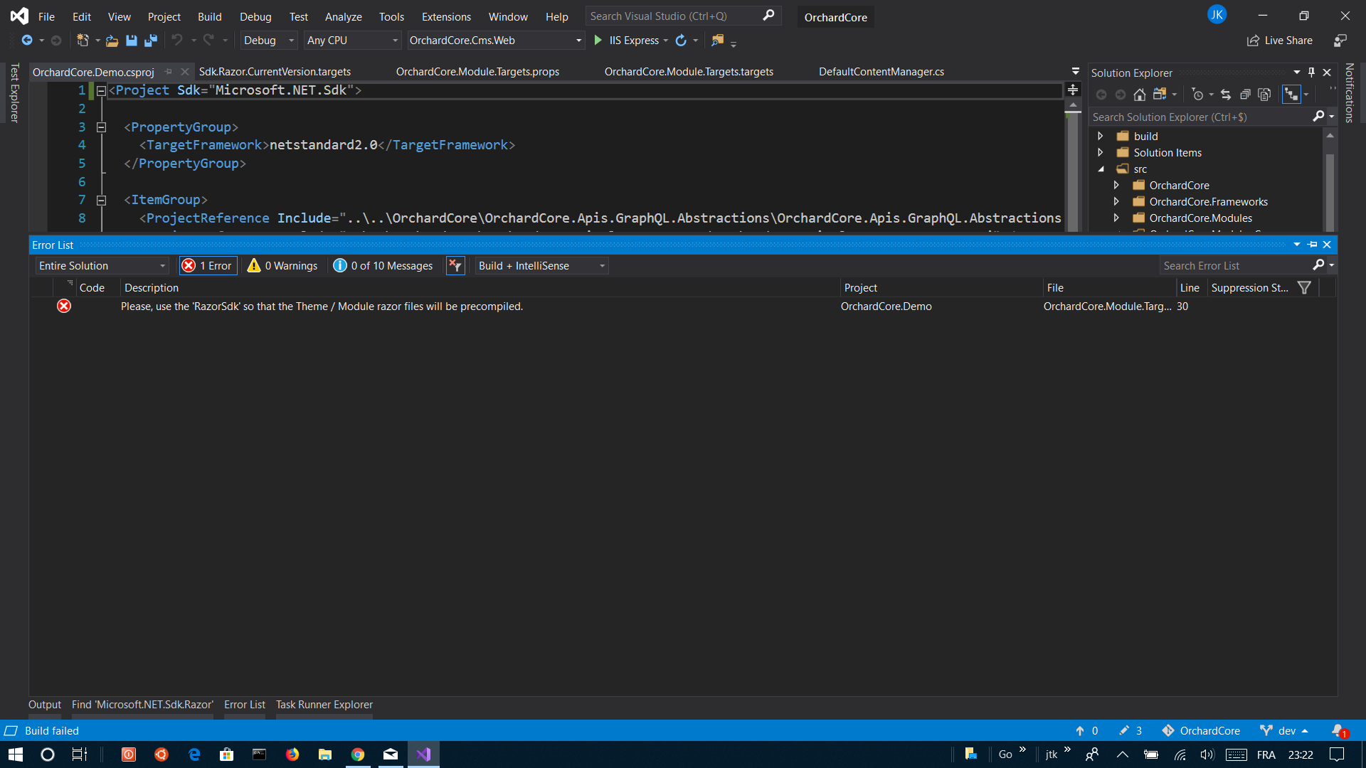Click the feedback icon beside Live Share
1366x768 pixels.
[1340, 41]
